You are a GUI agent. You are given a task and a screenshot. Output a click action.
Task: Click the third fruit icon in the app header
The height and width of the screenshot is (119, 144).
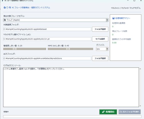(10, 8)
